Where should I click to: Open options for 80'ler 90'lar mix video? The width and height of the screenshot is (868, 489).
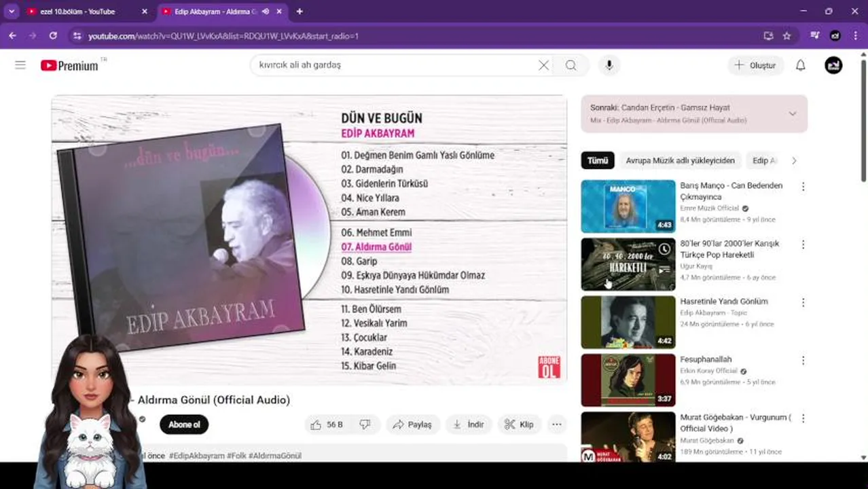coord(803,244)
